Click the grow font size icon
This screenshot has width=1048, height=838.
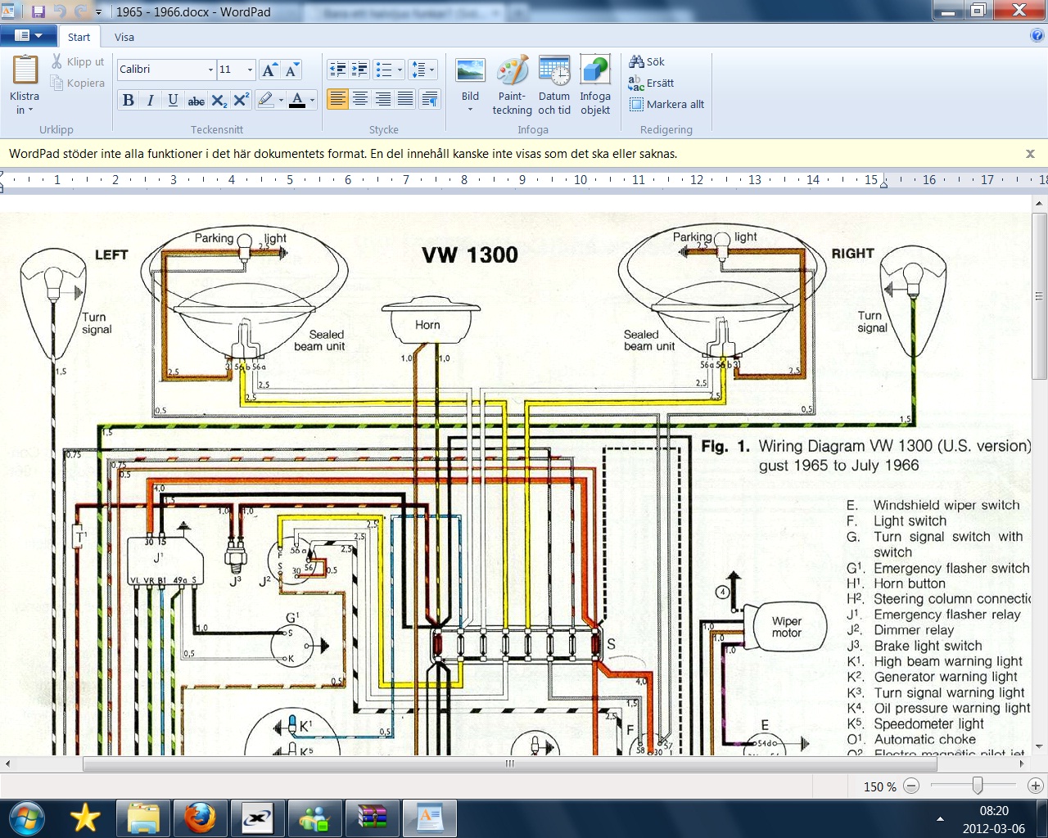tap(269, 70)
